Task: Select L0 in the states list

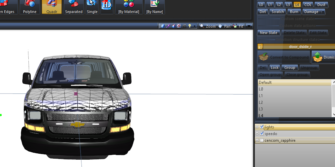Action: coord(295,89)
